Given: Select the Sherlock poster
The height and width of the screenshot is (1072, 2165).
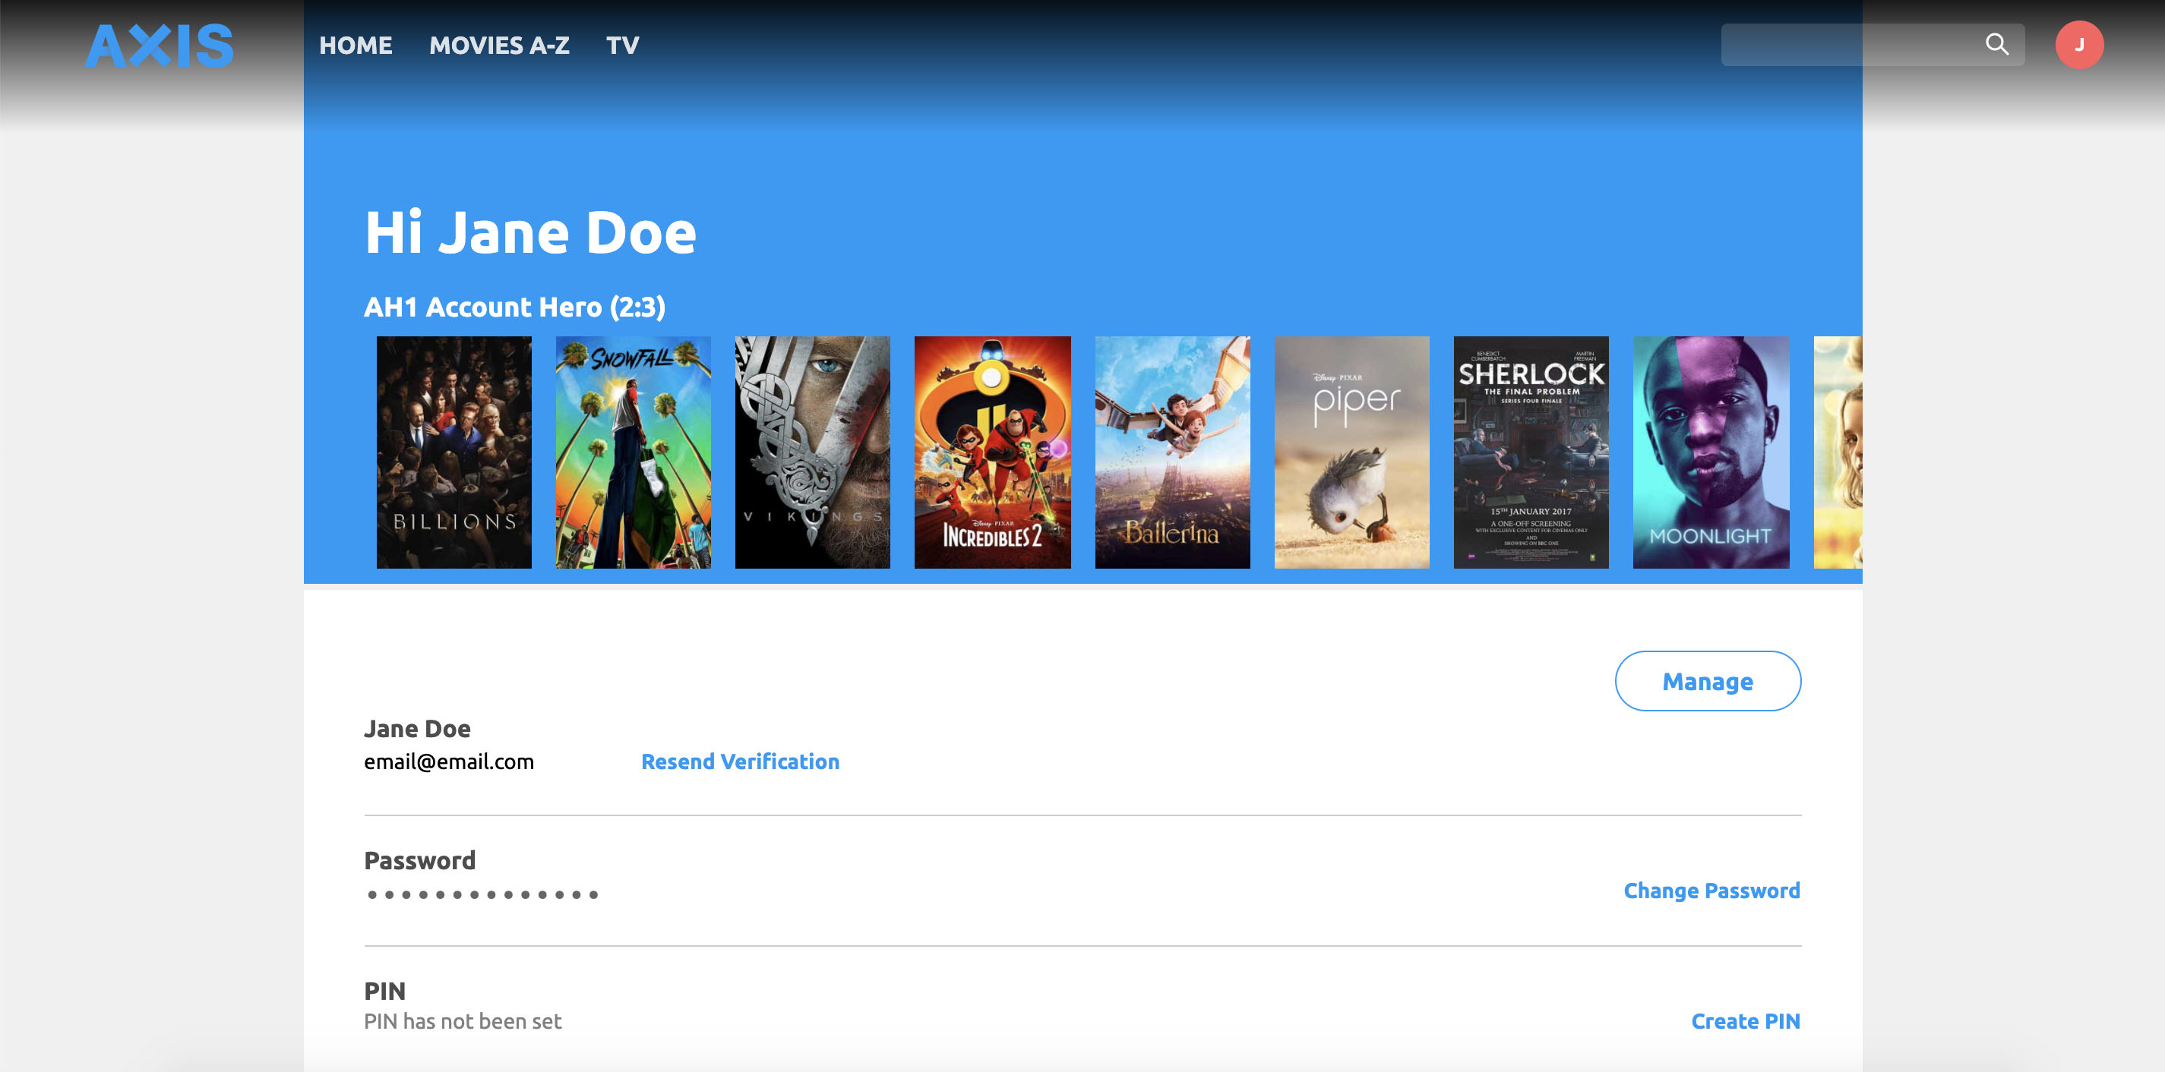Looking at the screenshot, I should [x=1531, y=452].
